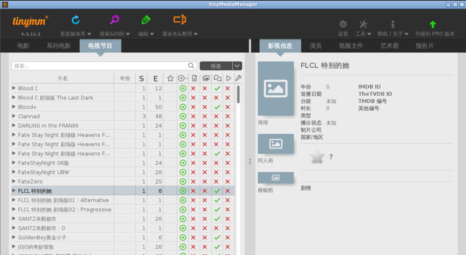Click the update media library refresh icon
This screenshot has height=255, width=466.
(75, 20)
